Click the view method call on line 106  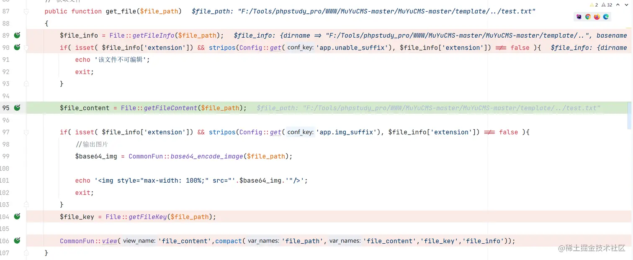coord(110,241)
